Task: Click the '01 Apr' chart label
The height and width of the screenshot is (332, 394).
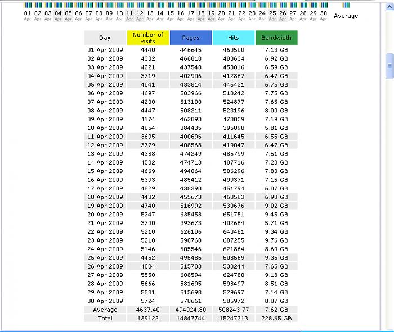Action: point(28,16)
